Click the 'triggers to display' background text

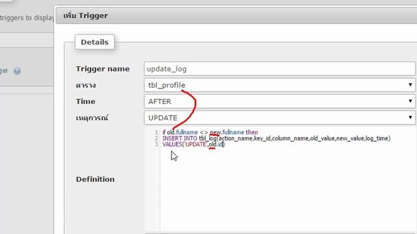27,18
